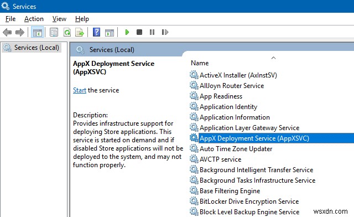Select Base Filtering Engine service
The height and width of the screenshot is (217, 354).
[x=230, y=191]
